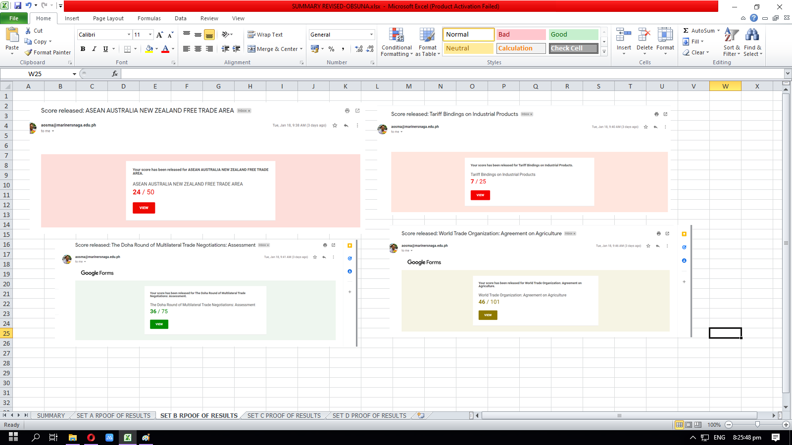Apply Percent Style format
Screen dimensions: 792x445
[332, 49]
